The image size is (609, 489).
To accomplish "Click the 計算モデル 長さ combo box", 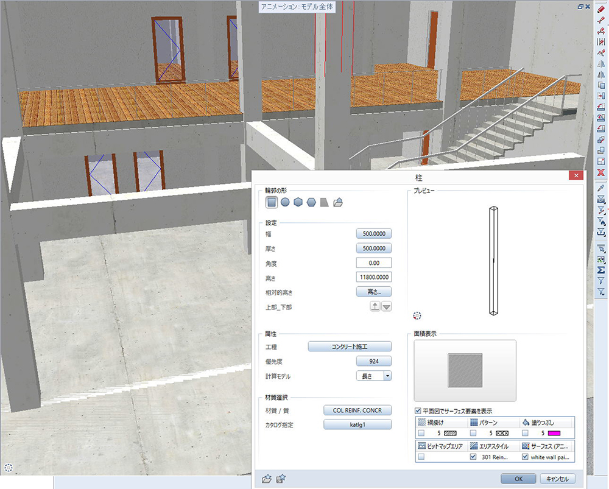I will pyautogui.click(x=374, y=376).
